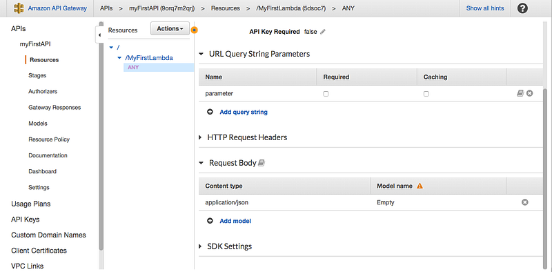Image resolution: width=552 pixels, height=272 pixels.
Task: Click the Show all hints link
Action: 485,8
